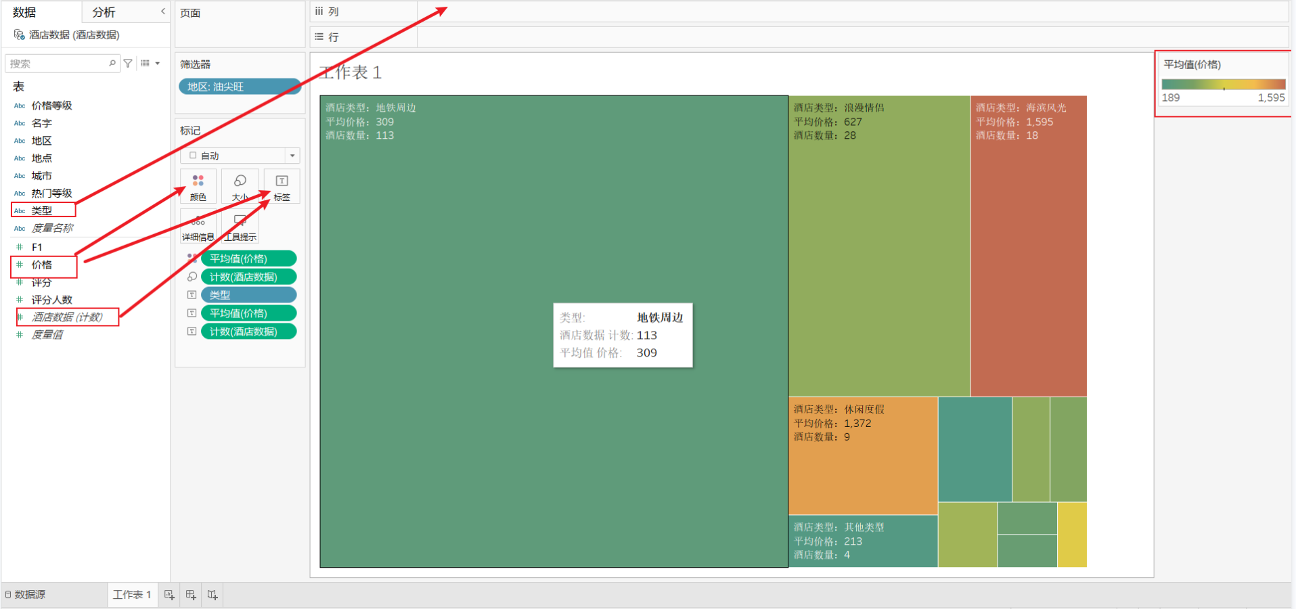This screenshot has height=609, width=1296.
Task: Click the filter funnel icon next to search
Action: [x=128, y=63]
